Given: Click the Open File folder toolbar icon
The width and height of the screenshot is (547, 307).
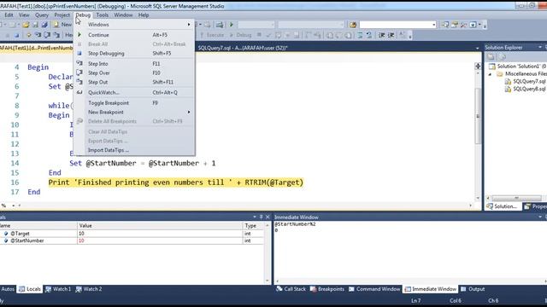Looking at the screenshot, I should coord(26,25).
